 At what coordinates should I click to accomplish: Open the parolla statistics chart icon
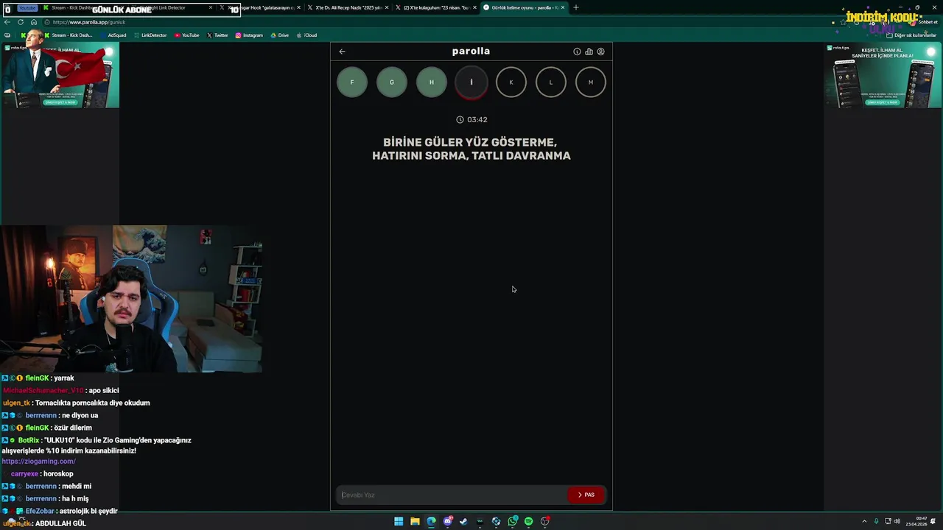[589, 52]
